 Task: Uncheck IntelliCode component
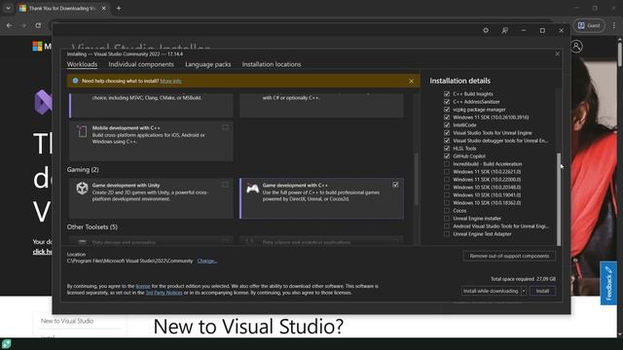[x=447, y=125]
